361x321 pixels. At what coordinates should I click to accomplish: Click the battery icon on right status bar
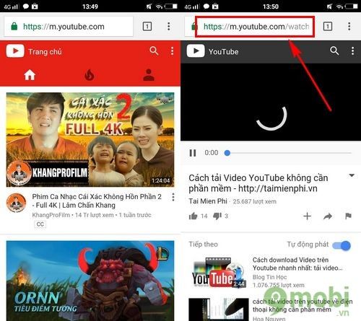click(x=352, y=6)
